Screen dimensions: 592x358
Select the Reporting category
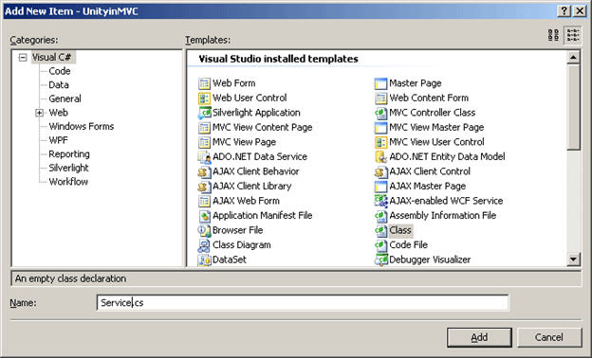point(69,154)
